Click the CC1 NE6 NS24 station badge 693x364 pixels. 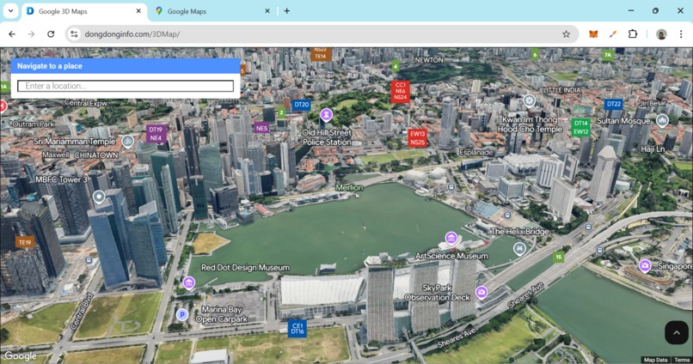tap(400, 91)
